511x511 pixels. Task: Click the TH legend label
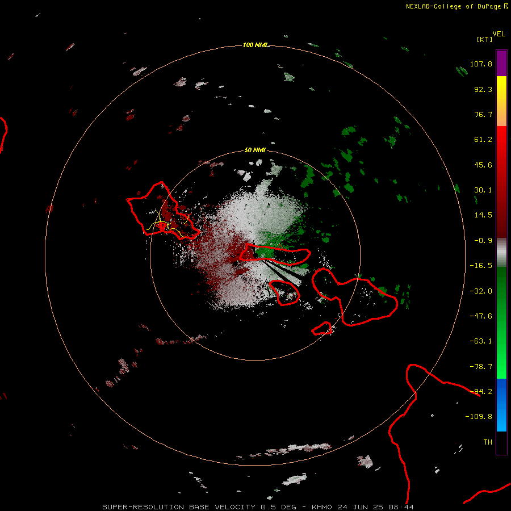tap(488, 442)
